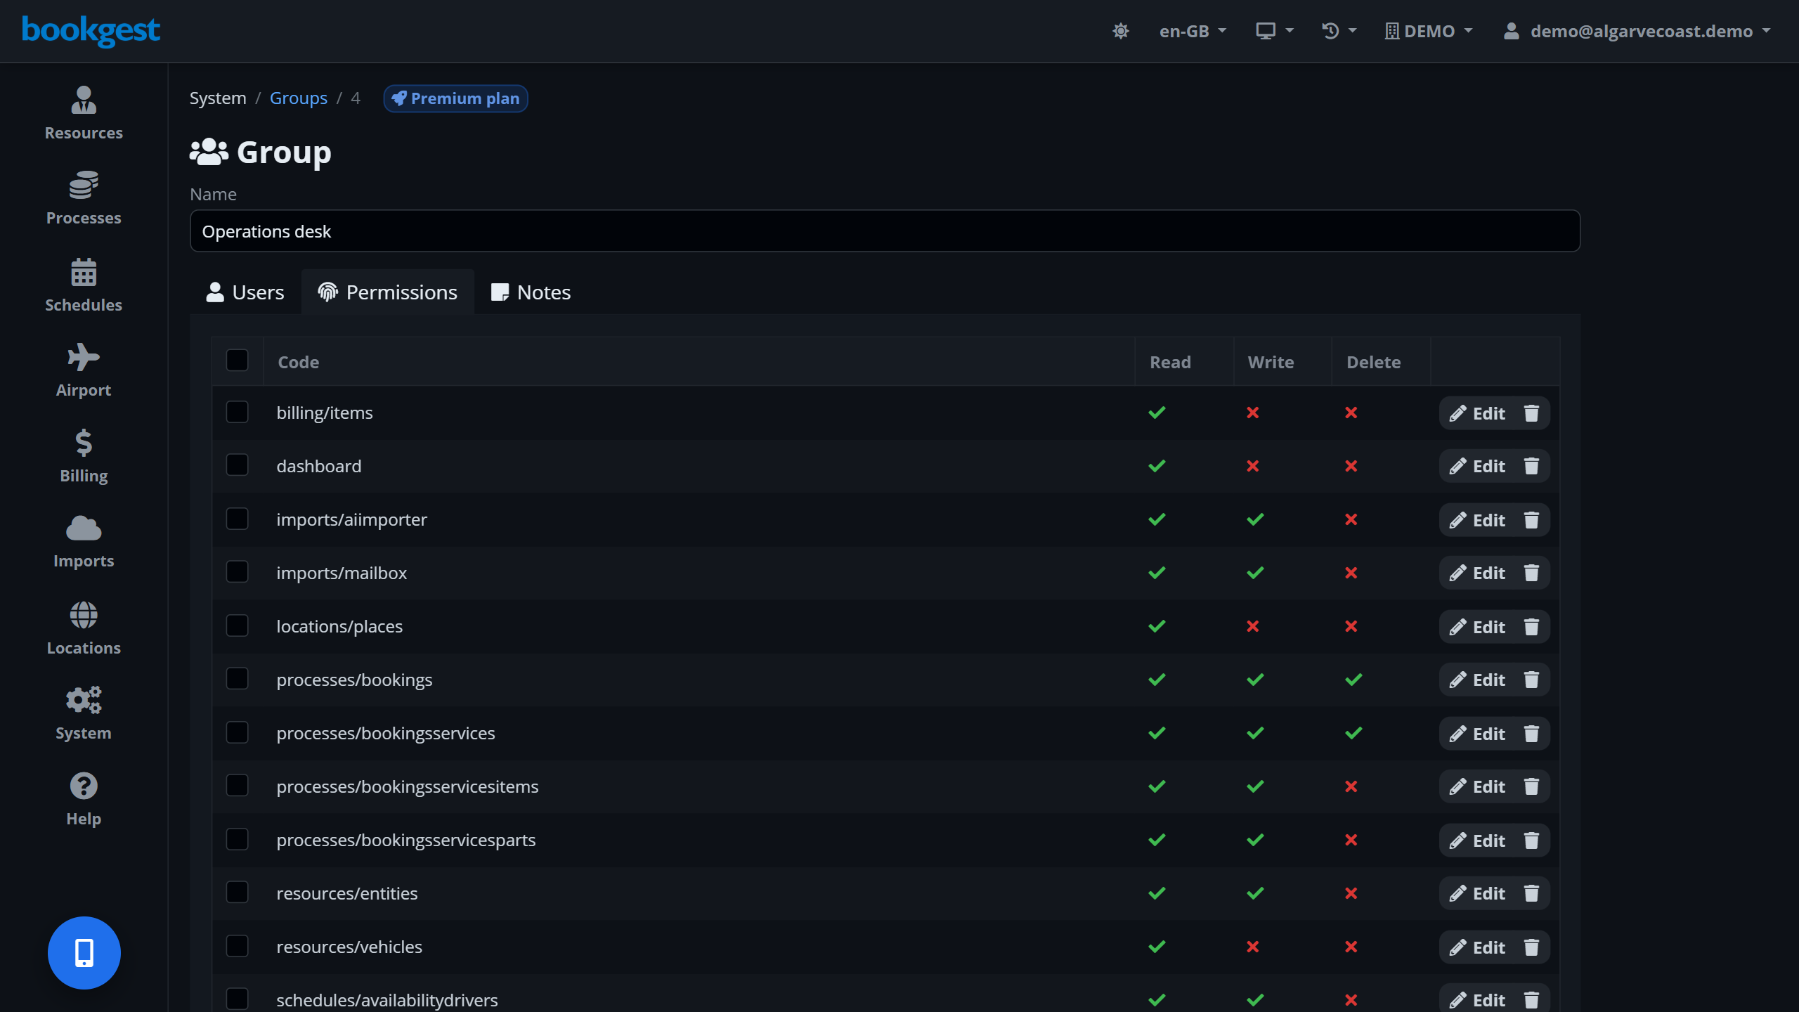
Task: Tick the select-all checkbox in table header
Action: click(238, 361)
